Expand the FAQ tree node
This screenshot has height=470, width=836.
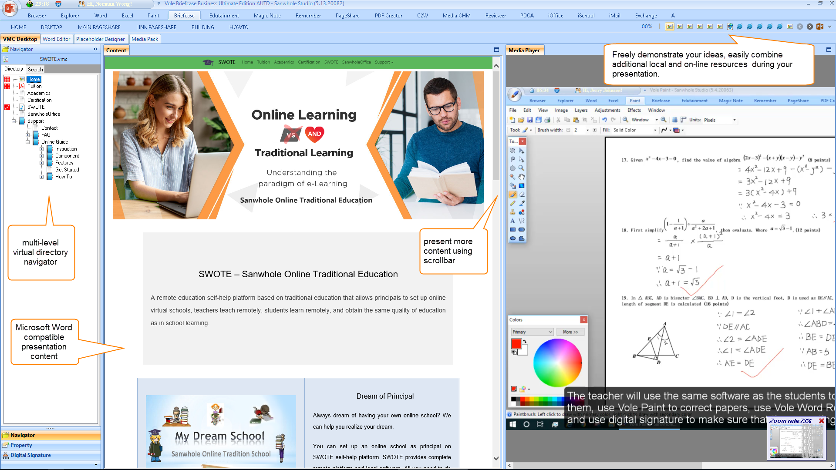(x=28, y=135)
